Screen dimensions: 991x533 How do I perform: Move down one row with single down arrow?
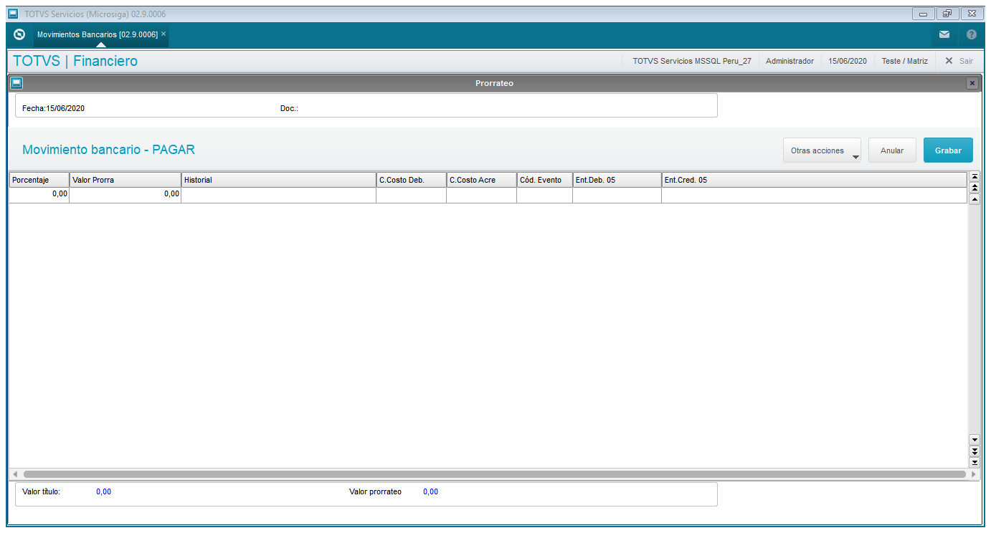tap(974, 439)
